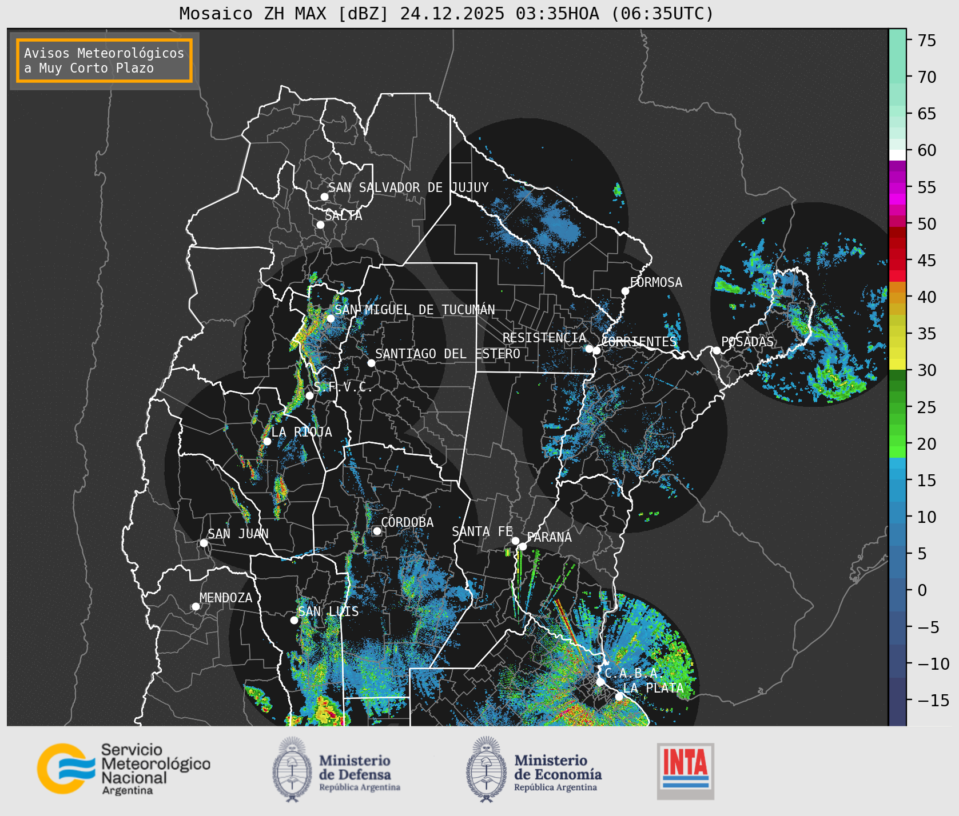Click the Corrientes city marker
This screenshot has width=959, height=816.
(x=596, y=350)
